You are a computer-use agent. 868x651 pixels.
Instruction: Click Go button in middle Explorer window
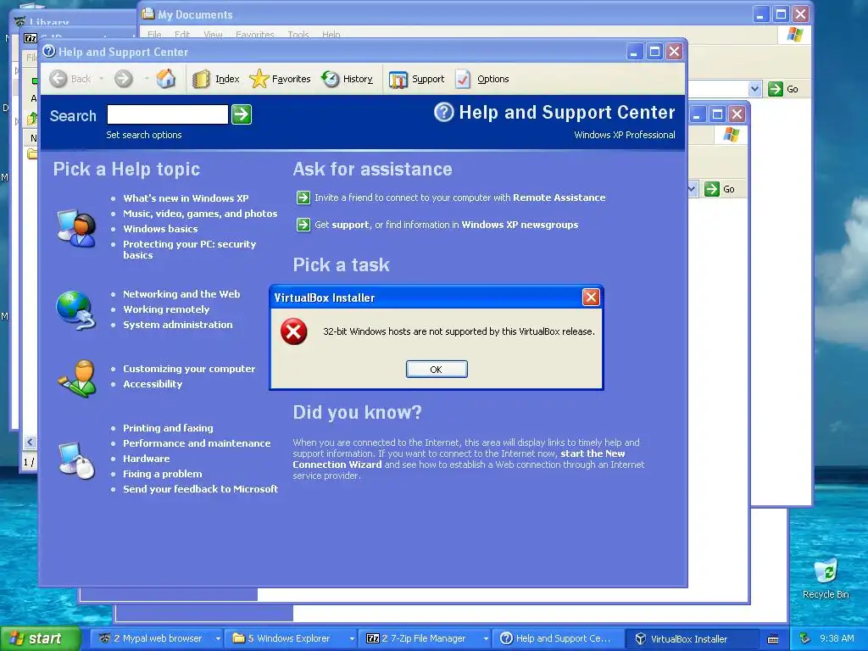point(720,189)
